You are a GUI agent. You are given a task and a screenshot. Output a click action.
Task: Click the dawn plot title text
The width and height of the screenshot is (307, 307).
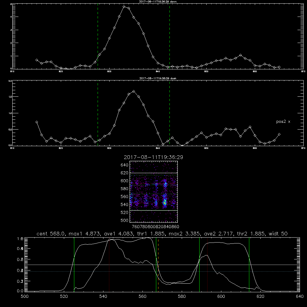(x=158, y=2)
